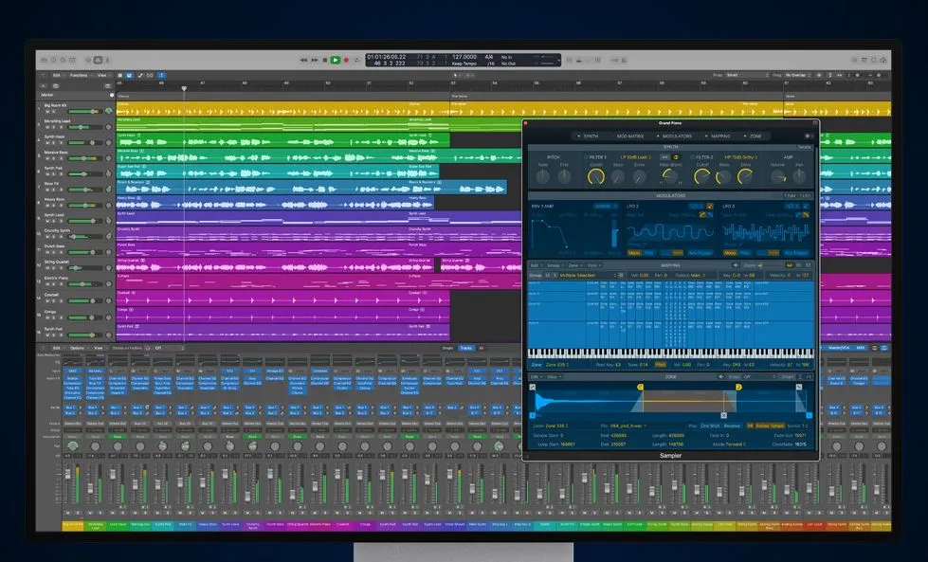The image size is (928, 562).
Task: Mute the Cowbell track
Action: click(48, 299)
